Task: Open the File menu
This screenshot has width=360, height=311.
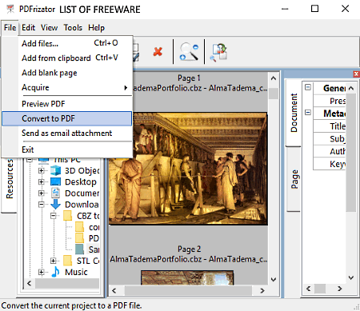Action: click(10, 27)
